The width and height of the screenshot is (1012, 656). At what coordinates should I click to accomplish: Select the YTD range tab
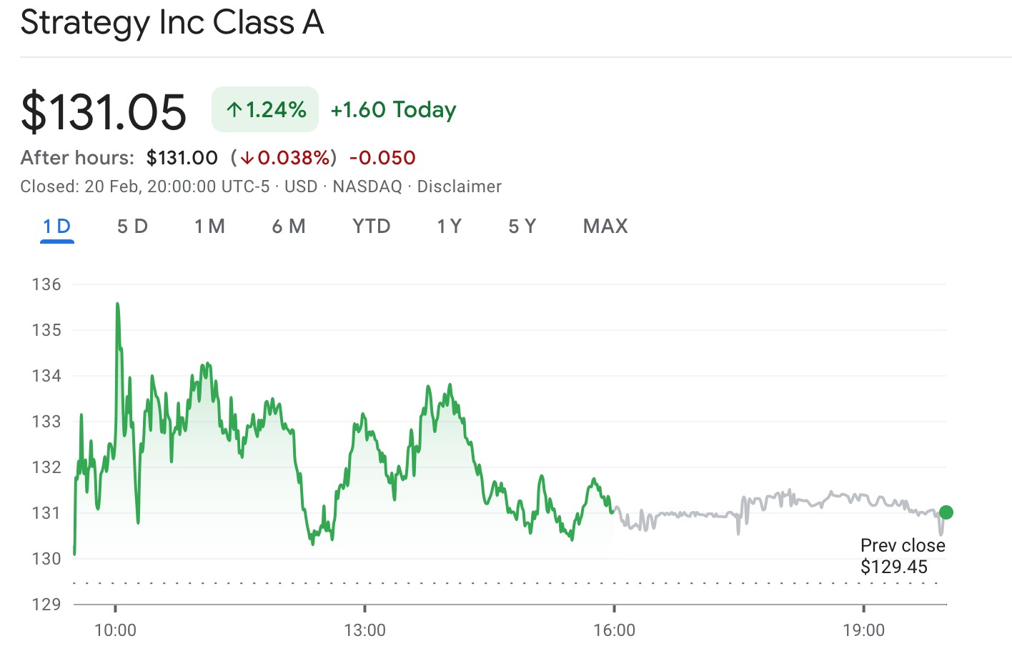(372, 227)
